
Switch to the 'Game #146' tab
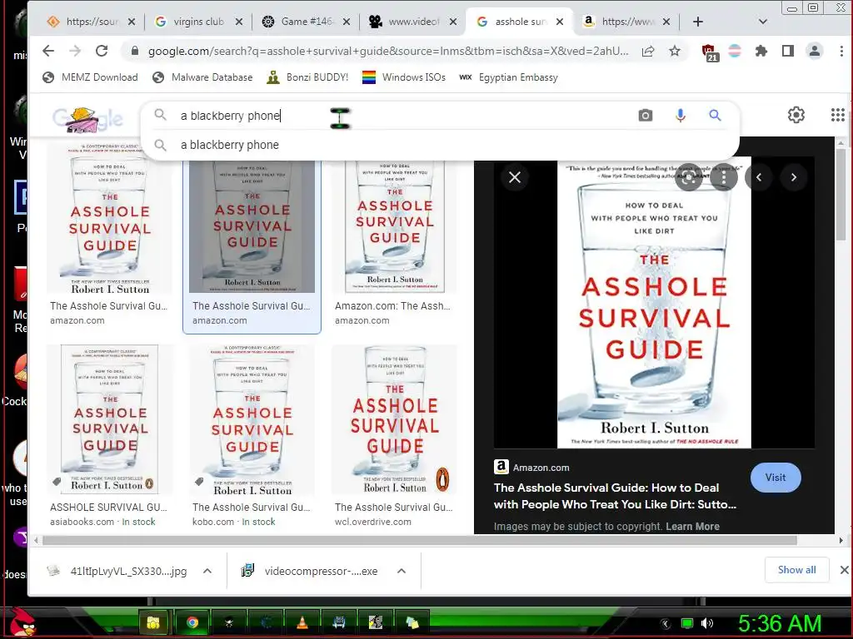[305, 22]
